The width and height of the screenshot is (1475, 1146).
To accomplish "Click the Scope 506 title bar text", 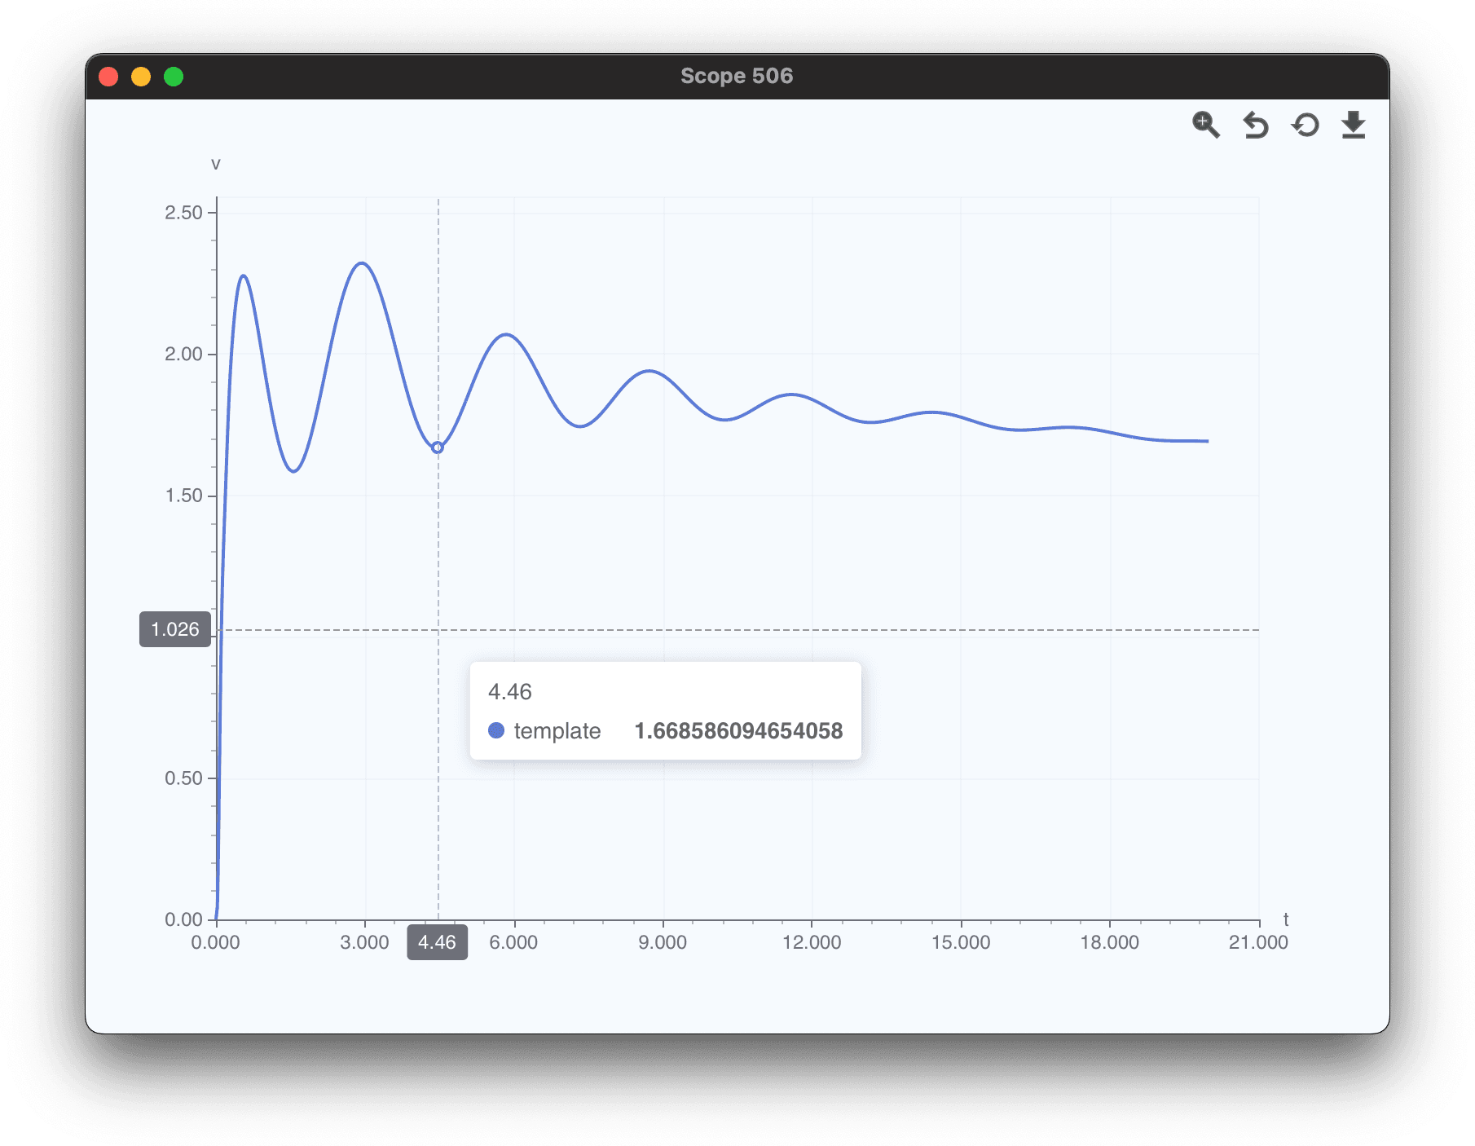I will point(737,76).
